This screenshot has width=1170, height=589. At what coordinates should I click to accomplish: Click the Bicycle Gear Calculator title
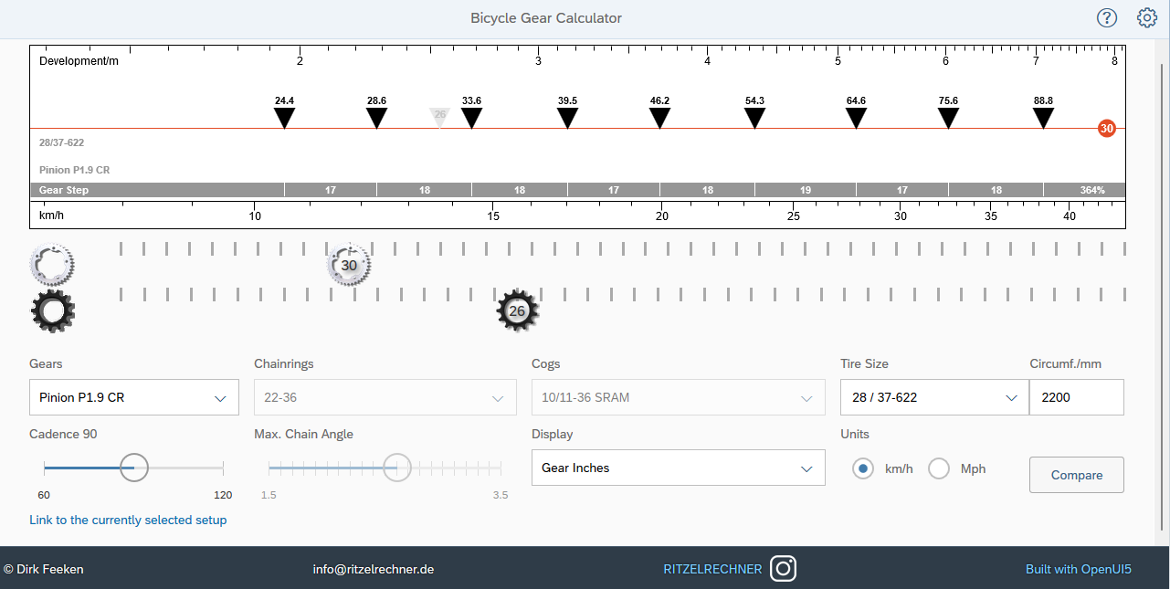(x=546, y=18)
